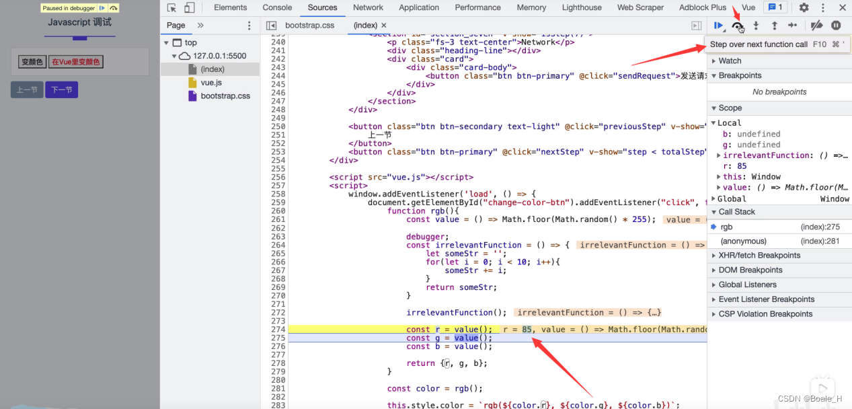
Task: Toggle Pause on exceptions
Action: [x=836, y=26]
